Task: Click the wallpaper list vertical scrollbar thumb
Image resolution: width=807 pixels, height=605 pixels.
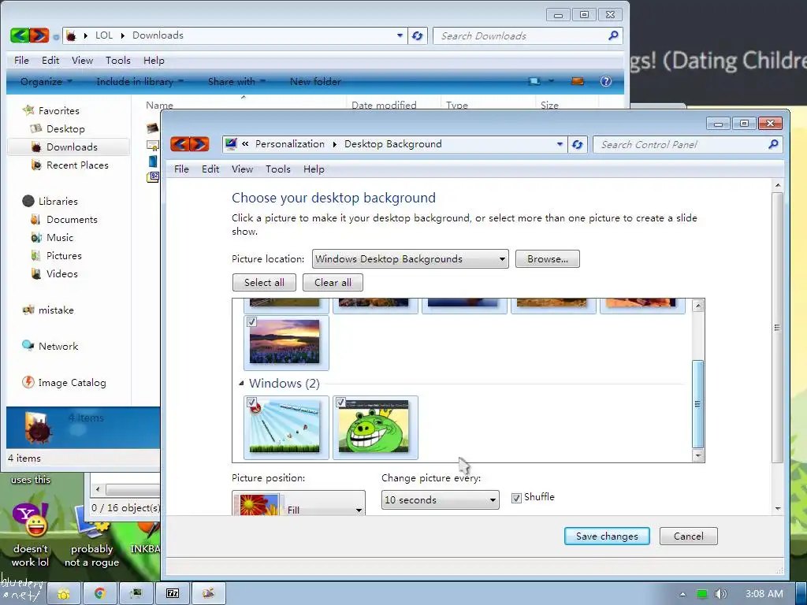Action: tap(698, 404)
